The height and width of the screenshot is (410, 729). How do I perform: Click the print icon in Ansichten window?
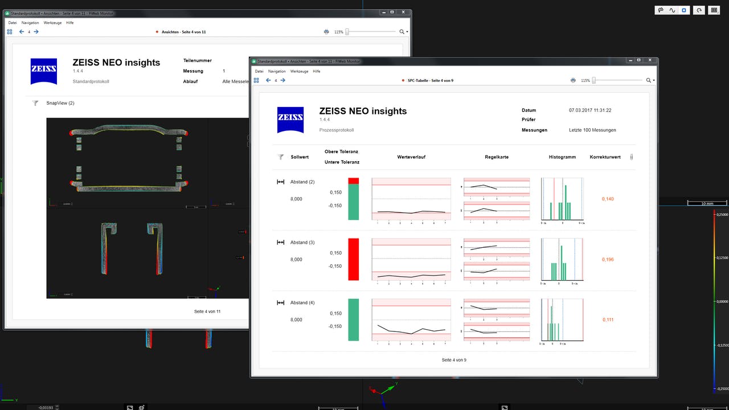click(x=326, y=32)
